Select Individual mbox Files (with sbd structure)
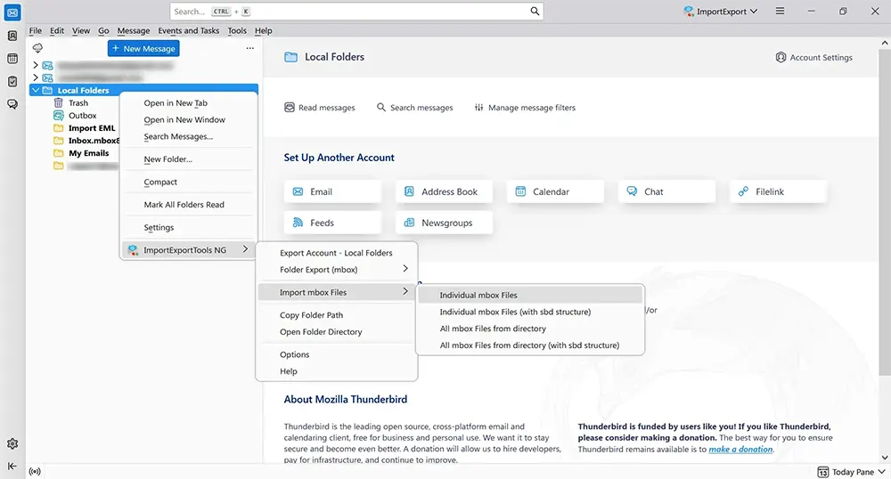 click(530, 312)
